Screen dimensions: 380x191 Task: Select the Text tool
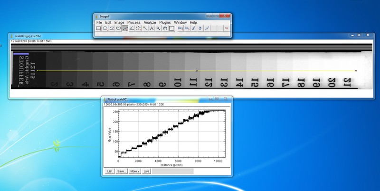[x=152, y=29]
